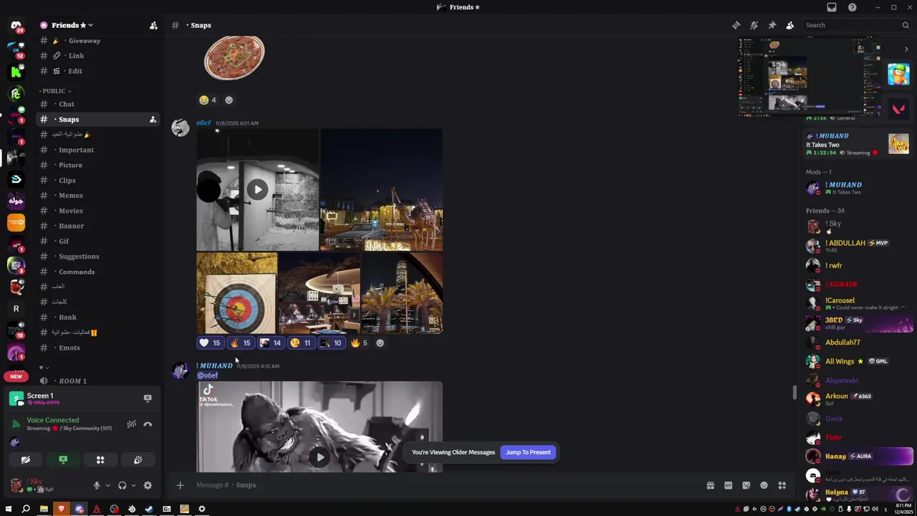The width and height of the screenshot is (917, 516).
Task: Open the attachment plus button
Action: pyautogui.click(x=180, y=485)
